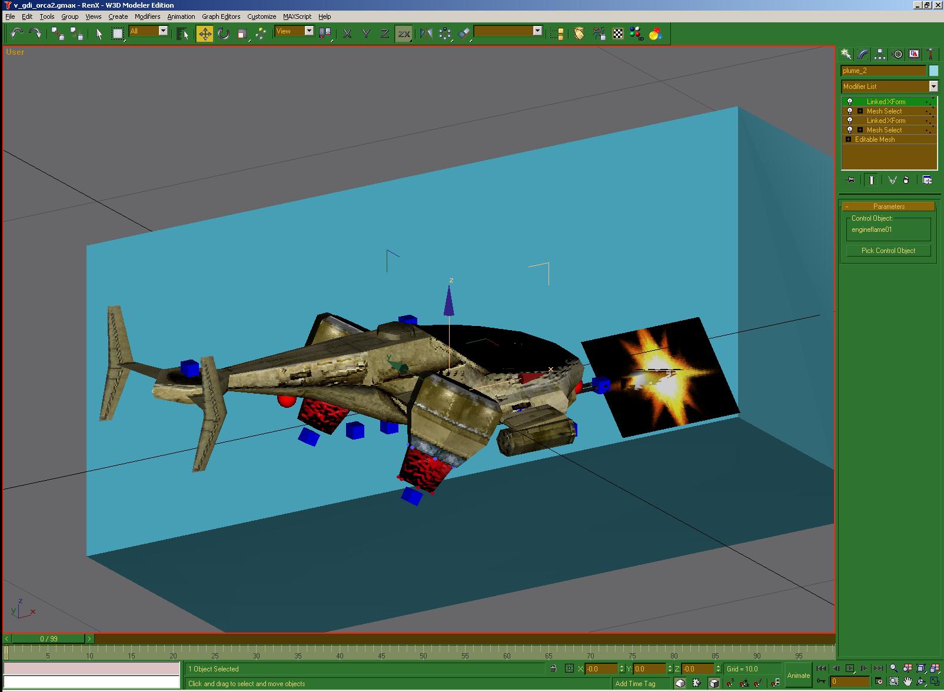Click the Pin Stack icon
The image size is (944, 692).
point(849,180)
